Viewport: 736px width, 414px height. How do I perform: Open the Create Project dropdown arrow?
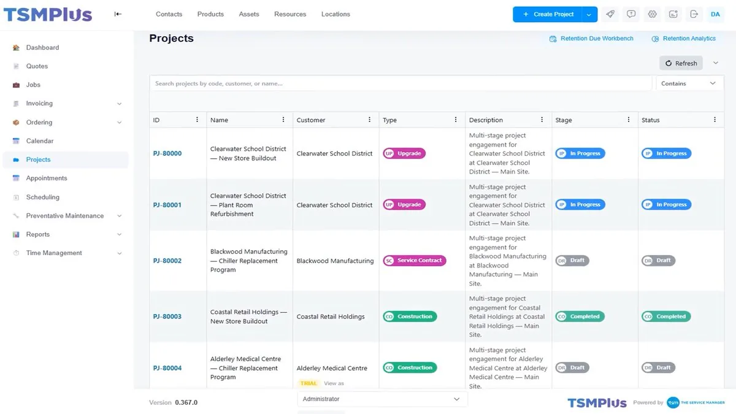[x=589, y=14]
